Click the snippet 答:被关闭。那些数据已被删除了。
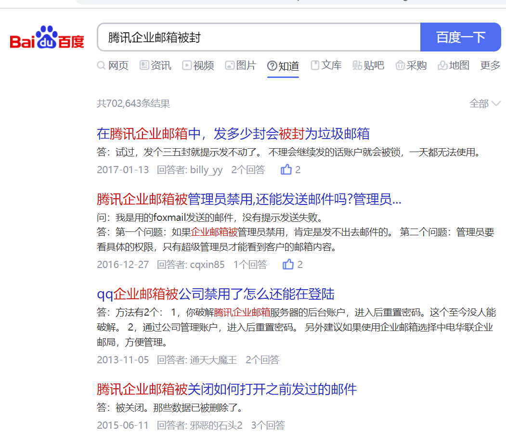The image size is (506, 434). pyautogui.click(x=170, y=408)
